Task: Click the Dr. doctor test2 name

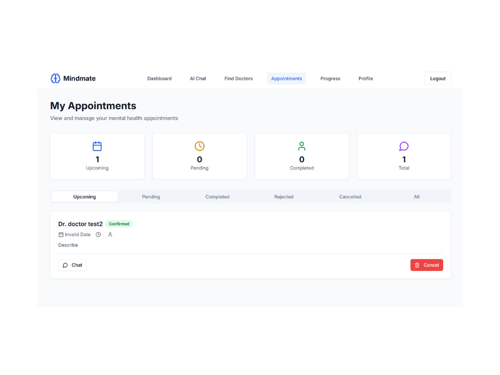Action: tap(80, 224)
